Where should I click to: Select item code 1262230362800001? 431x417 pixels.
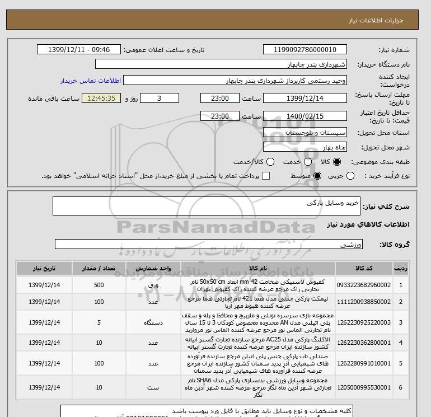coord(364,343)
